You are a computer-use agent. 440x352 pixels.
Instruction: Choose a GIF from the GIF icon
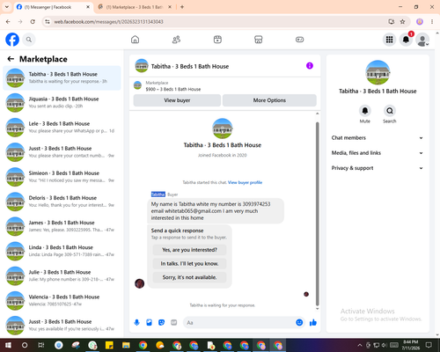click(174, 323)
